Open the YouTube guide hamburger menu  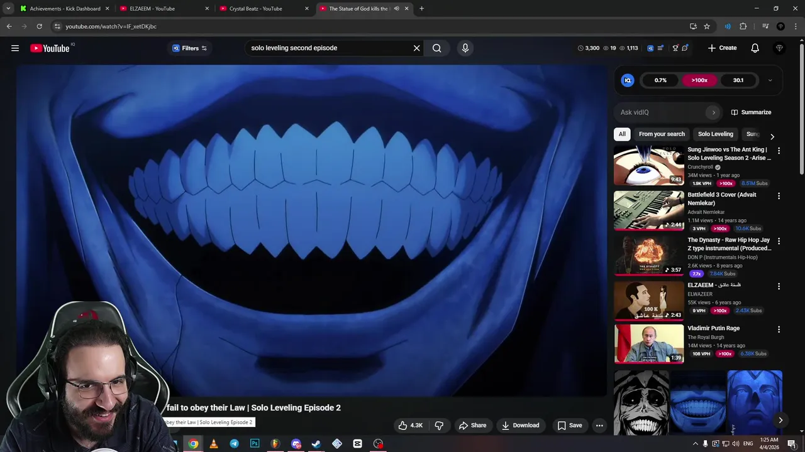click(15, 48)
